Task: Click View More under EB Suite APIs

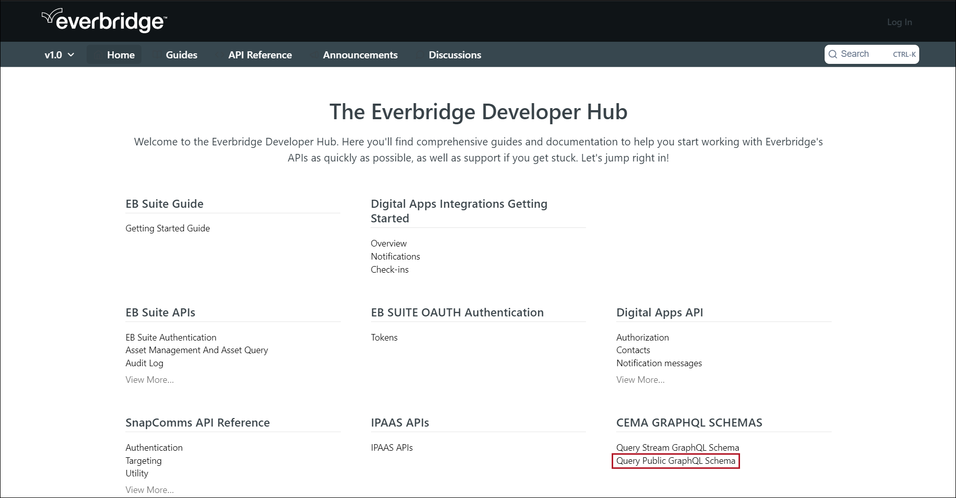Action: pos(150,380)
